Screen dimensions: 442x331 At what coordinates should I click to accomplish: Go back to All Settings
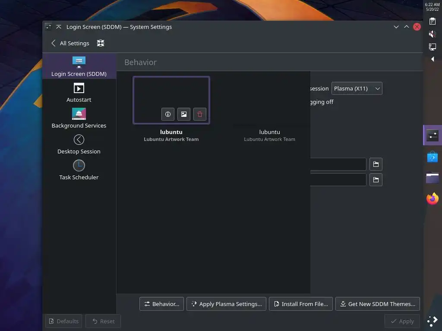pyautogui.click(x=70, y=44)
